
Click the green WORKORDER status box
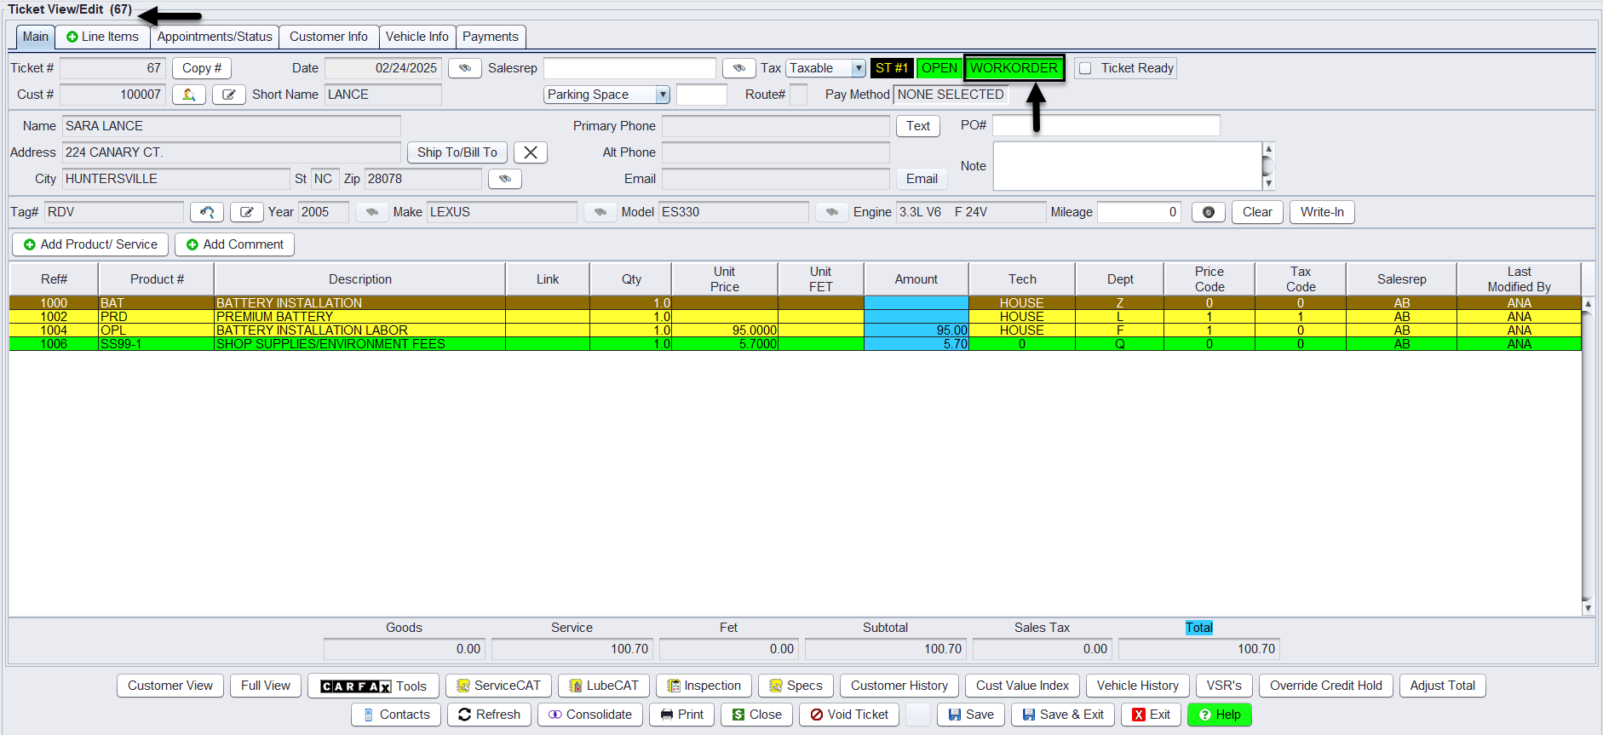1014,68
